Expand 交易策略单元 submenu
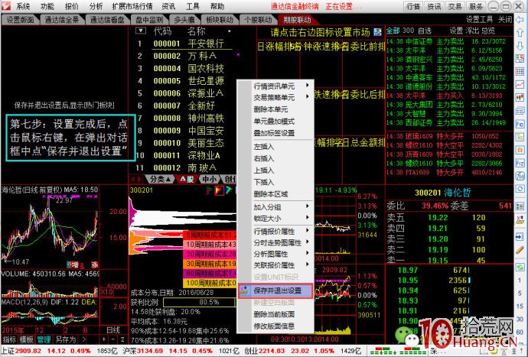The height and width of the screenshot is (357, 528). (275, 98)
